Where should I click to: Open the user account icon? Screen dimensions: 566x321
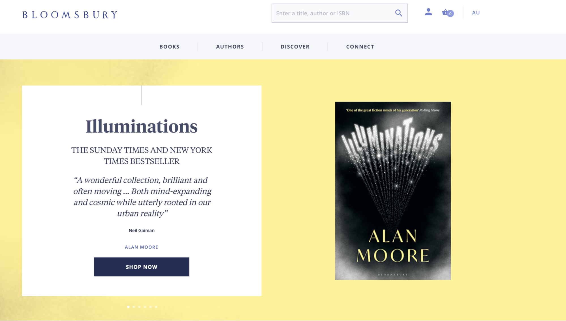click(428, 12)
